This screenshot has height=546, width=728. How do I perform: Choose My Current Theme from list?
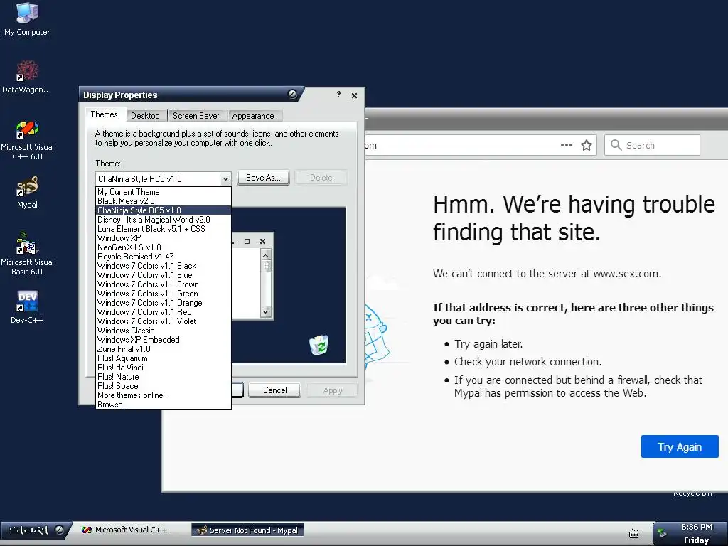click(164, 192)
